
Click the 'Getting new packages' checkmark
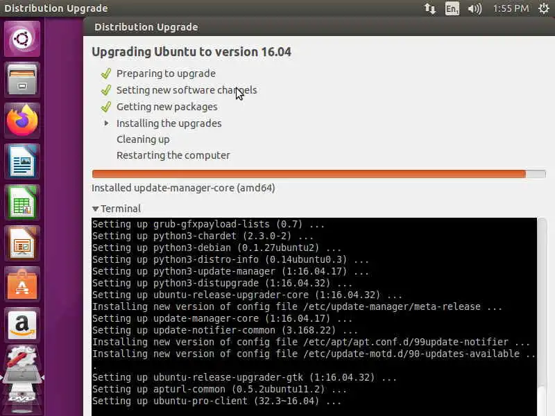point(106,107)
